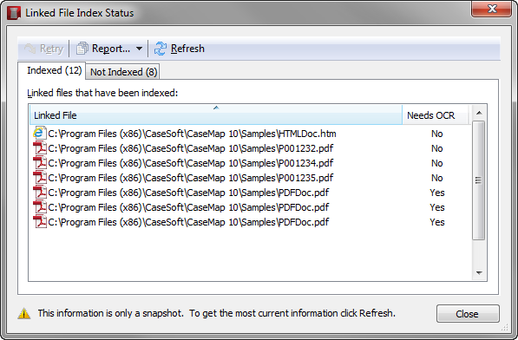This screenshot has height=340, width=518.
Task: Click the Refresh text button
Action: point(187,49)
